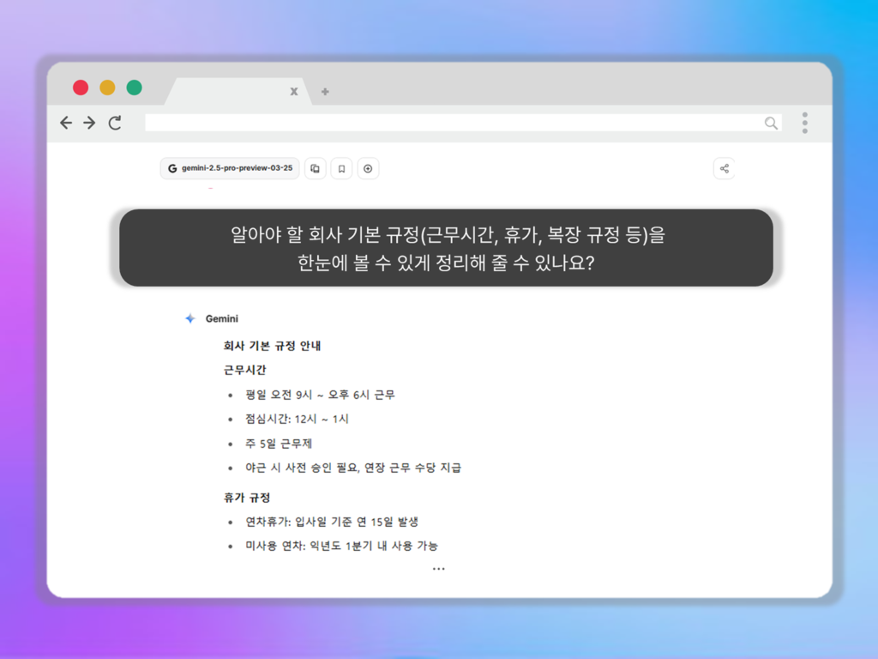Viewport: 878px width, 659px height.
Task: Click the ellipsis below the response
Action: click(x=438, y=569)
